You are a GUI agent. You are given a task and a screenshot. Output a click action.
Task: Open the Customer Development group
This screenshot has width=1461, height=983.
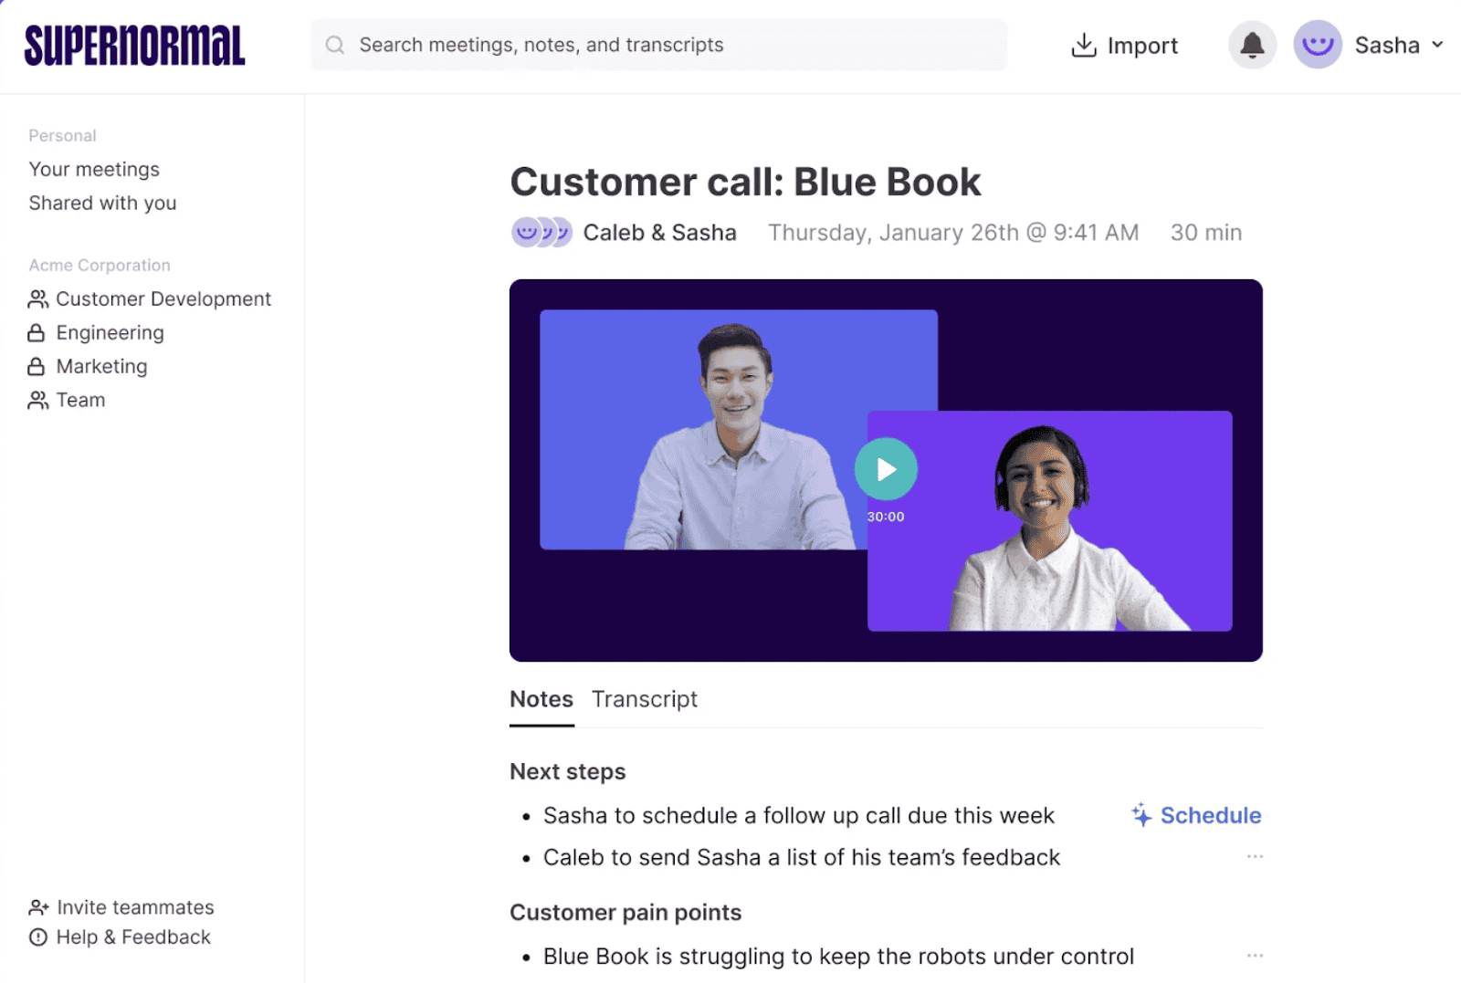(x=163, y=299)
